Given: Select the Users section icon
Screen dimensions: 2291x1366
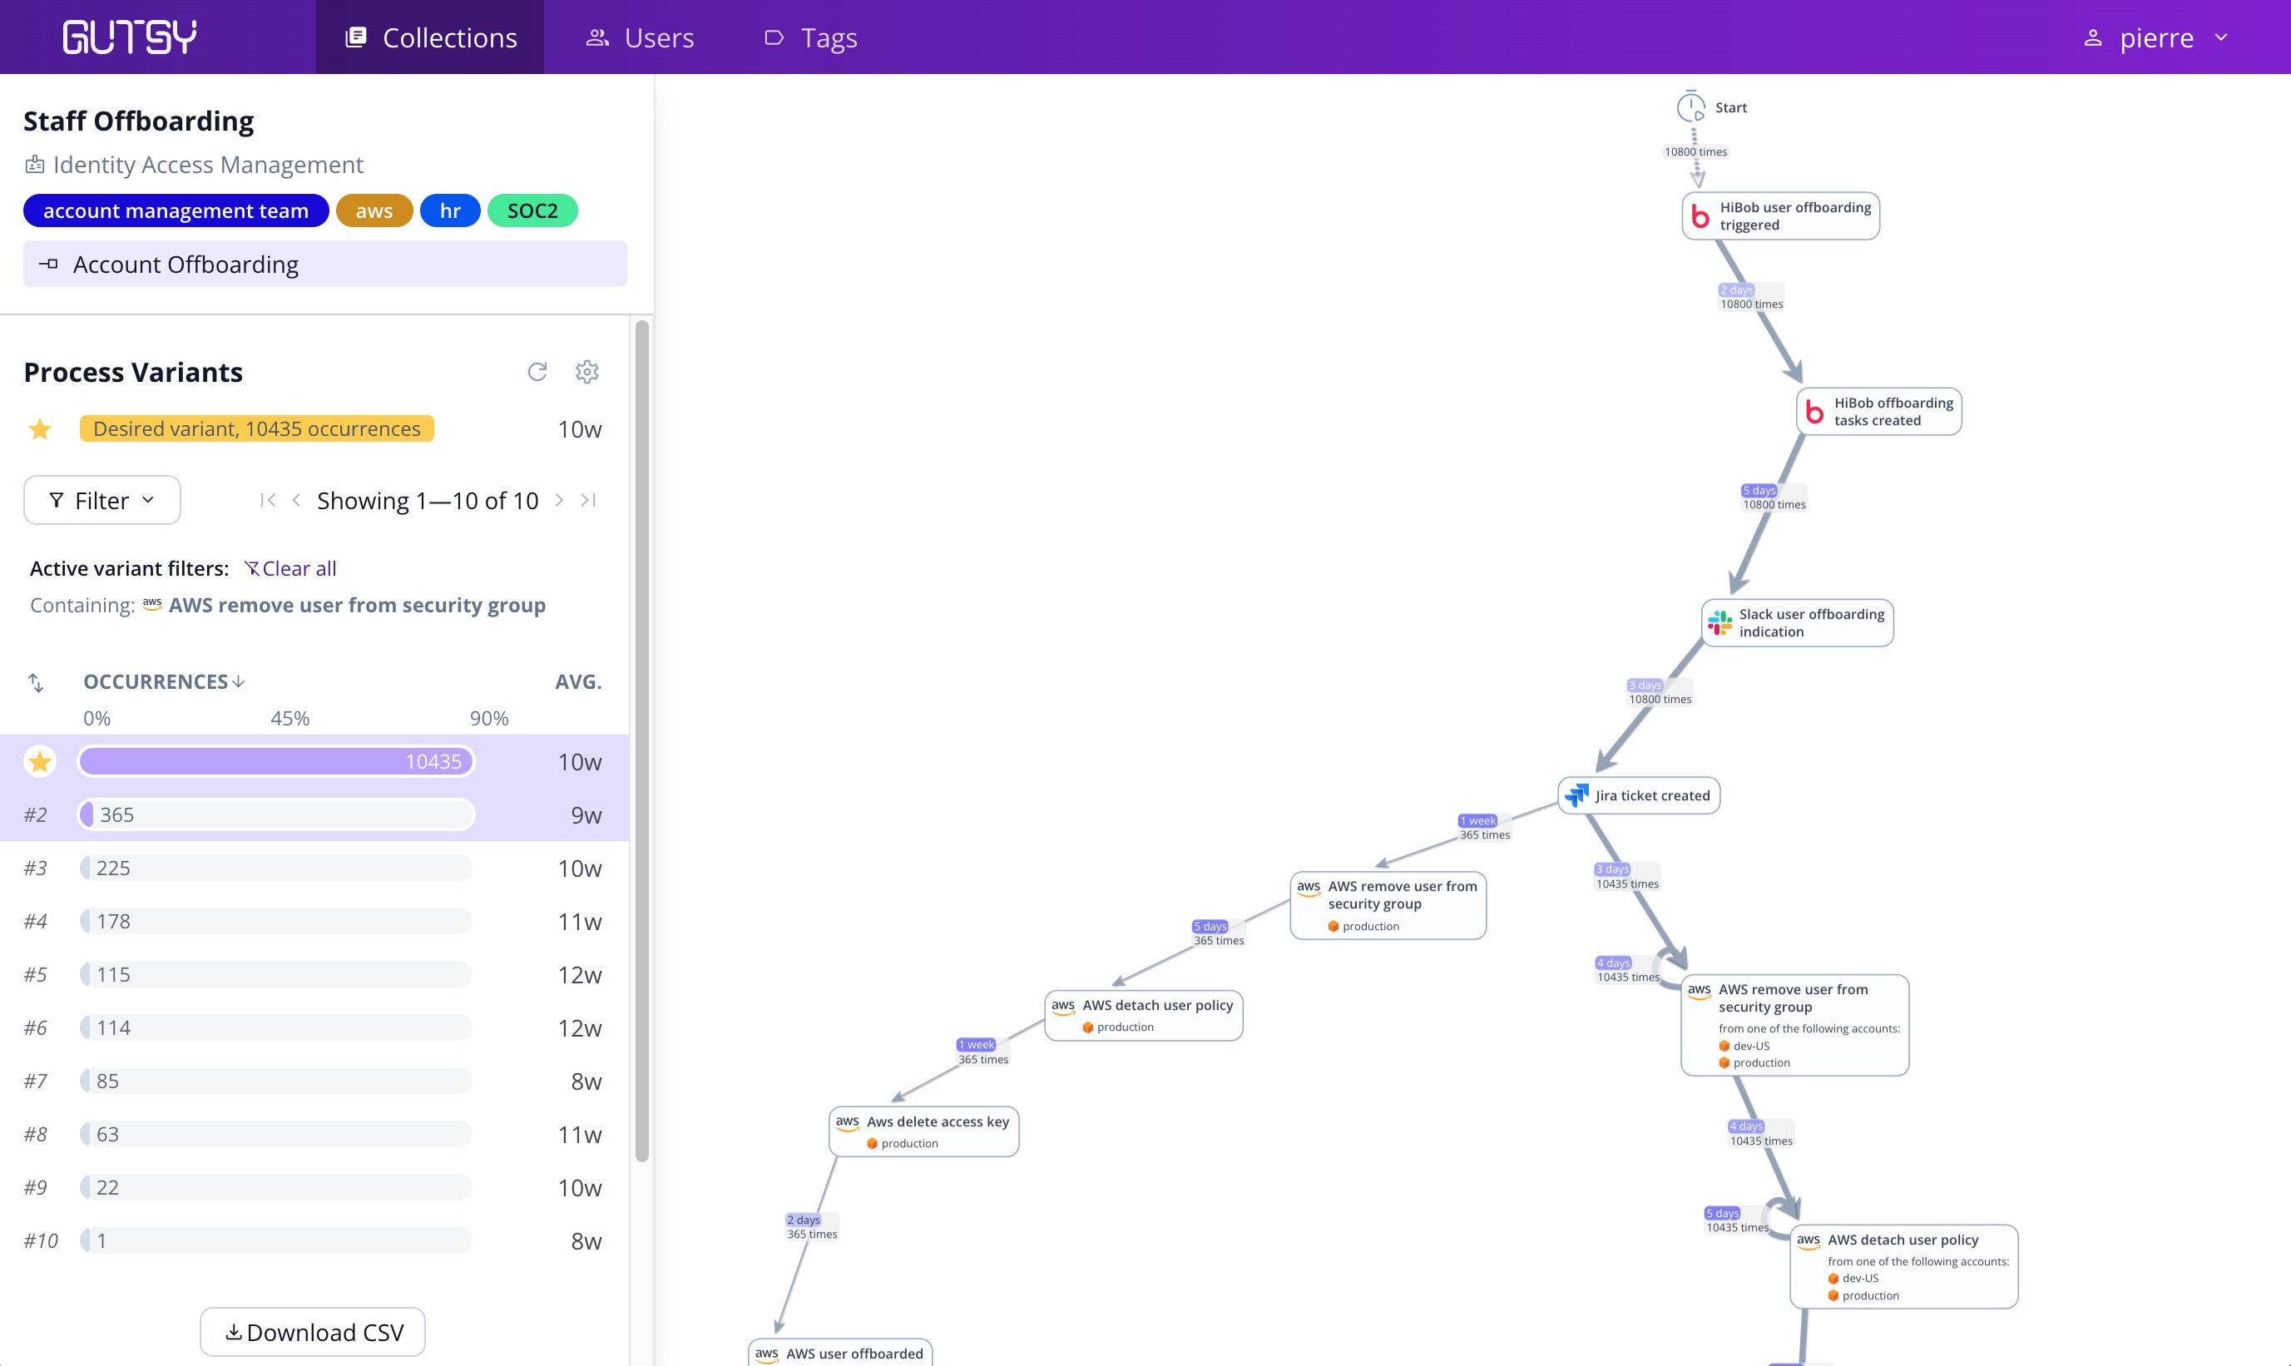Looking at the screenshot, I should 596,37.
